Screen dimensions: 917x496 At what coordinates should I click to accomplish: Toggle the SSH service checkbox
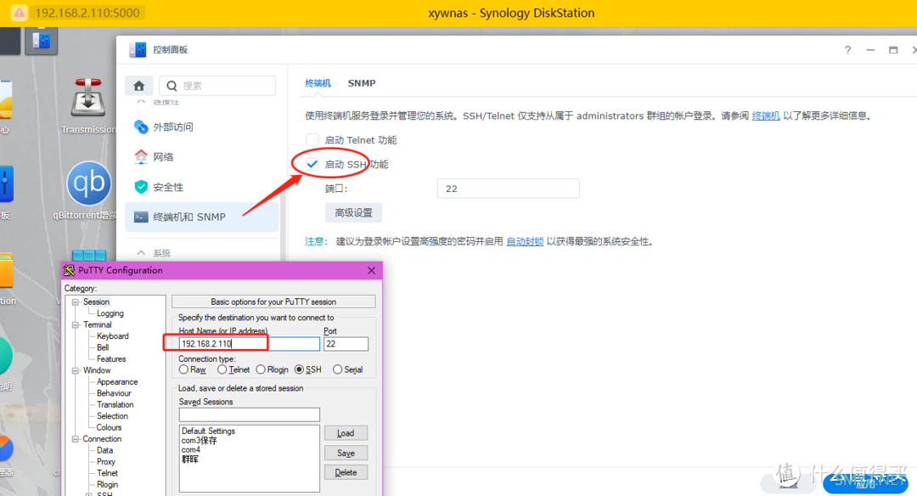click(312, 165)
